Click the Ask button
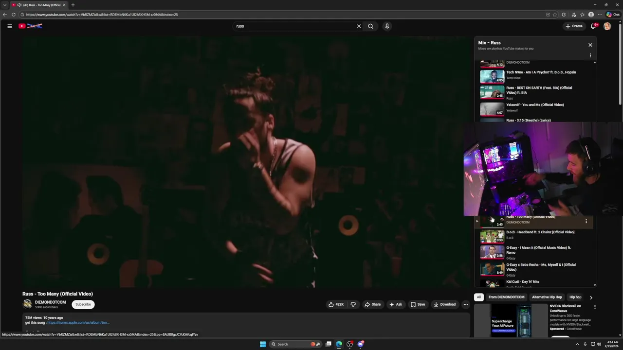Viewport: 623px width, 350px height. tap(396, 304)
